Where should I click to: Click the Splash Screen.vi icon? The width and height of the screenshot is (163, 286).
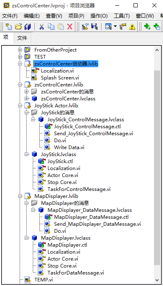point(34,78)
